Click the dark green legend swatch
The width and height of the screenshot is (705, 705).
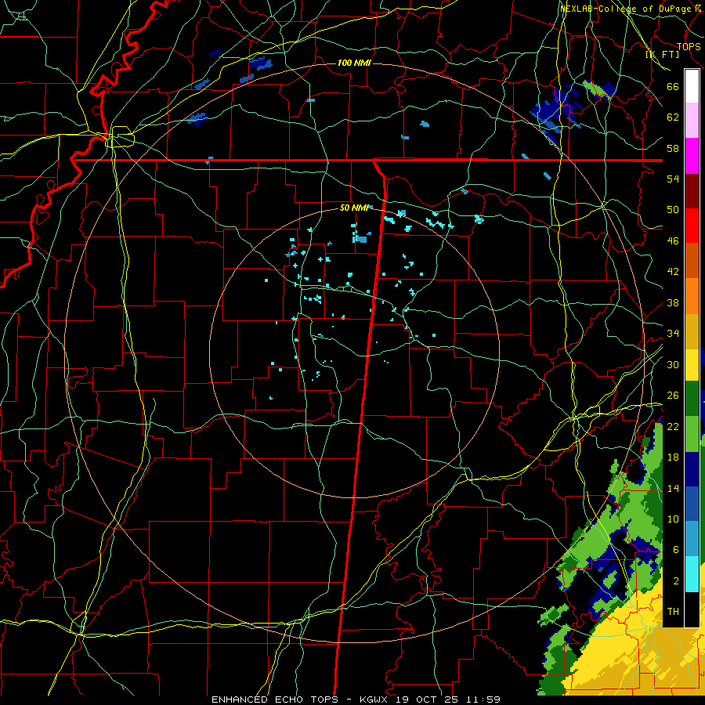click(692, 399)
